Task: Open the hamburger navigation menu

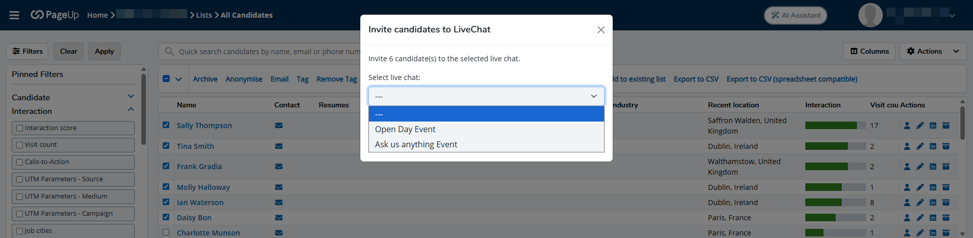Action: coord(14,15)
